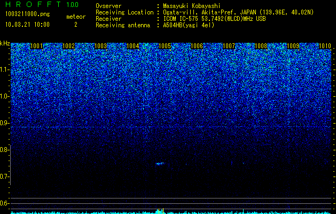Click time marker 1006
Viewport: 336px width, 214px height.
(197, 46)
